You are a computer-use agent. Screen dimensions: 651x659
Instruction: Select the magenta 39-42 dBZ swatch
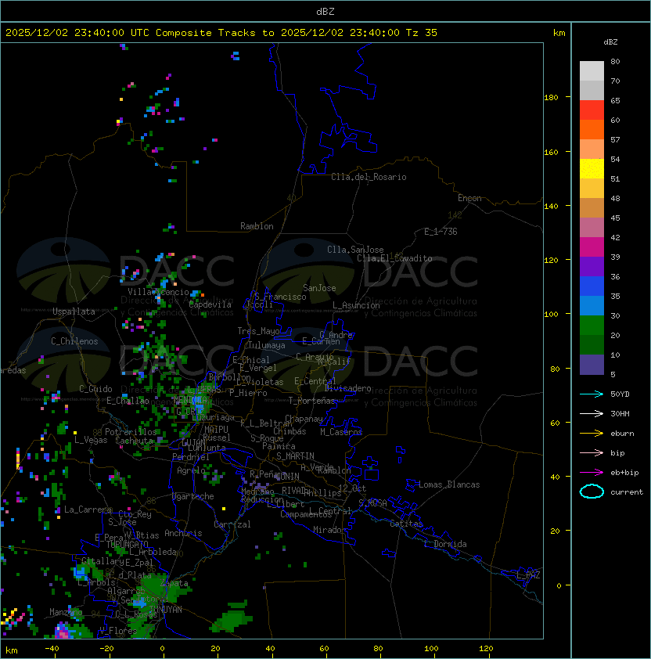pos(592,247)
